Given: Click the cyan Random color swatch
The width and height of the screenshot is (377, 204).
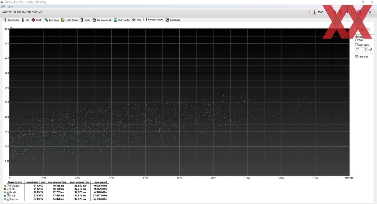Looking at the screenshot, I should pos(4,199).
